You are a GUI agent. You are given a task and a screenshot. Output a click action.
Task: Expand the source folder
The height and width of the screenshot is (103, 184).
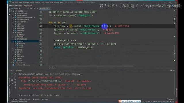[15, 45]
